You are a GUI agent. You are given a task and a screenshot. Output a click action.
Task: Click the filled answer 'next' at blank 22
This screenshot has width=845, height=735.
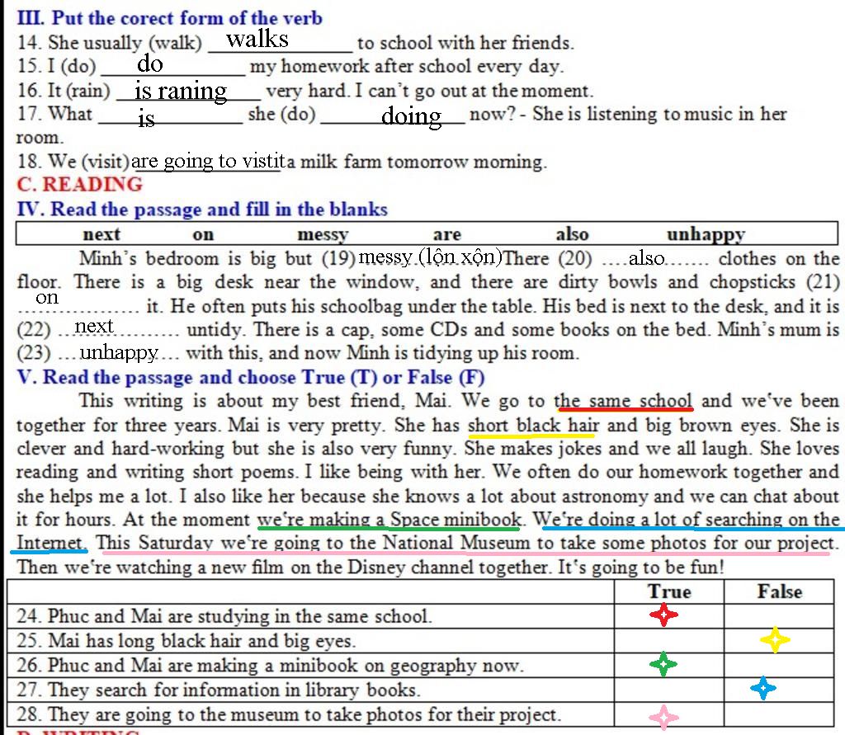(x=94, y=326)
